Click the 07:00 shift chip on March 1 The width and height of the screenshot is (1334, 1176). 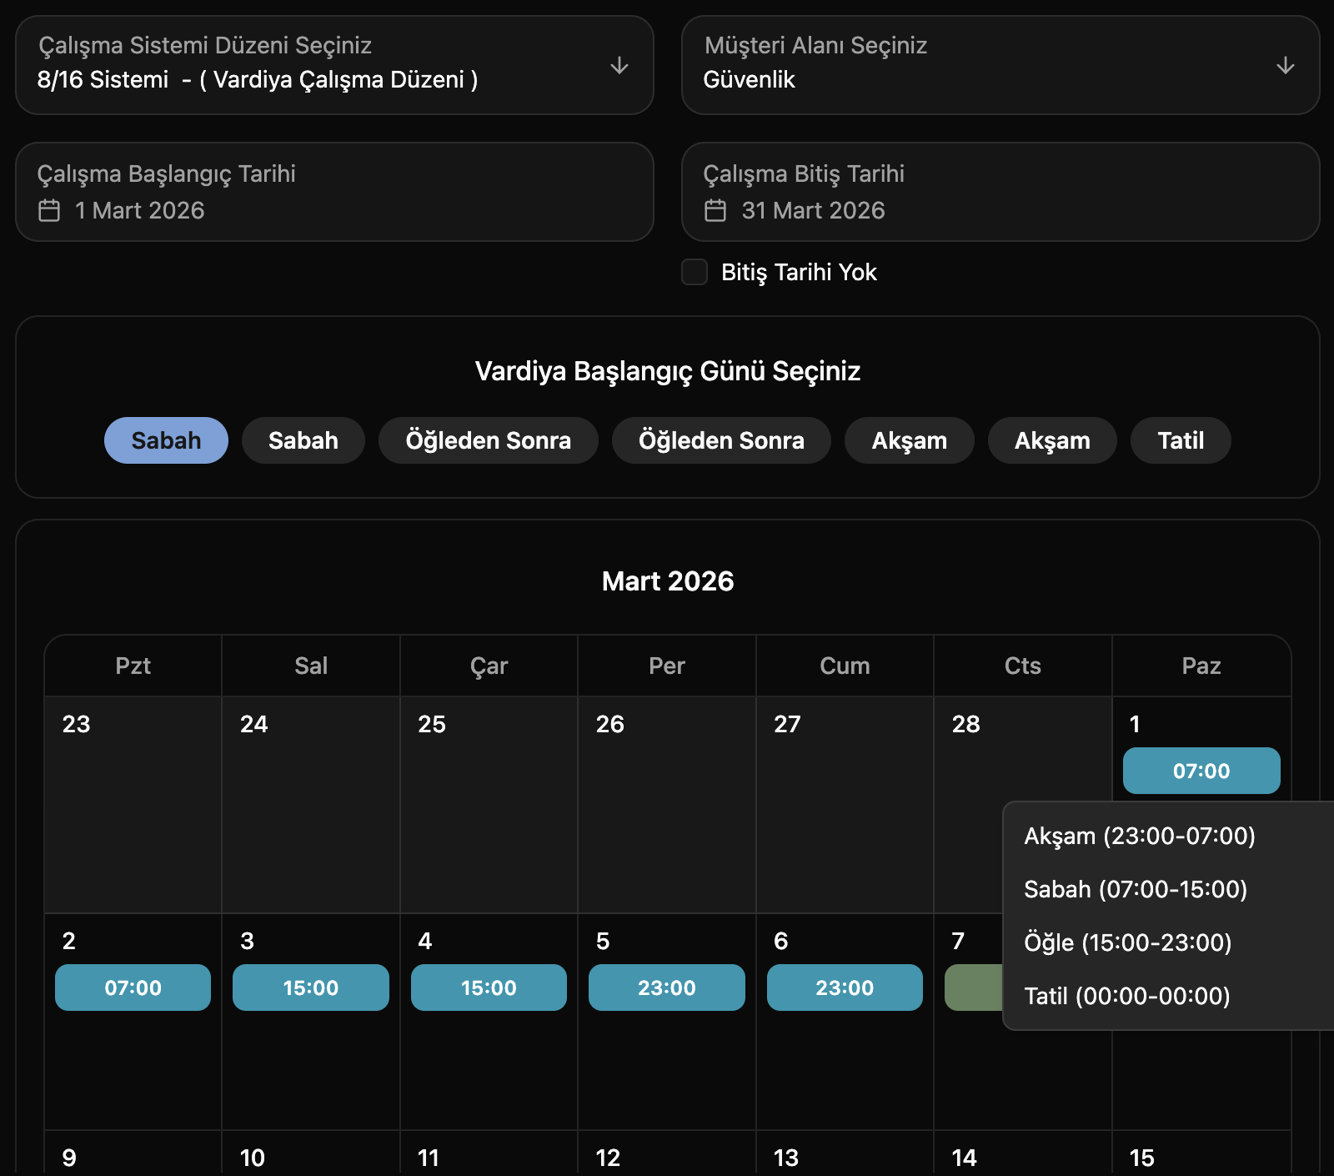[x=1201, y=771]
